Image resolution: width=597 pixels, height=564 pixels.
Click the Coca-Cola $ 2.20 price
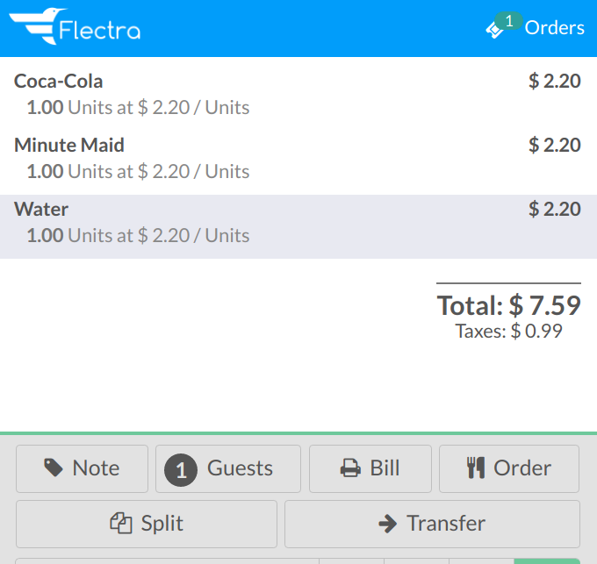tap(554, 81)
